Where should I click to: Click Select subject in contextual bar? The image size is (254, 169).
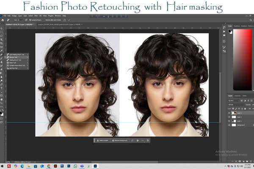[102, 141]
